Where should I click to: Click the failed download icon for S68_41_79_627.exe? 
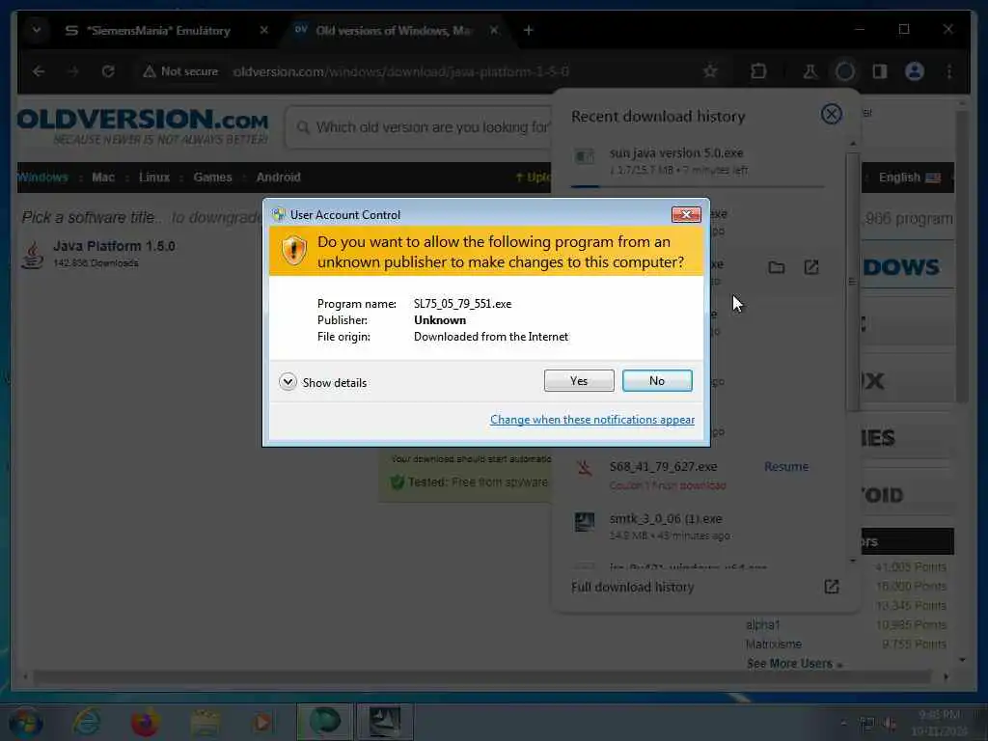point(584,468)
